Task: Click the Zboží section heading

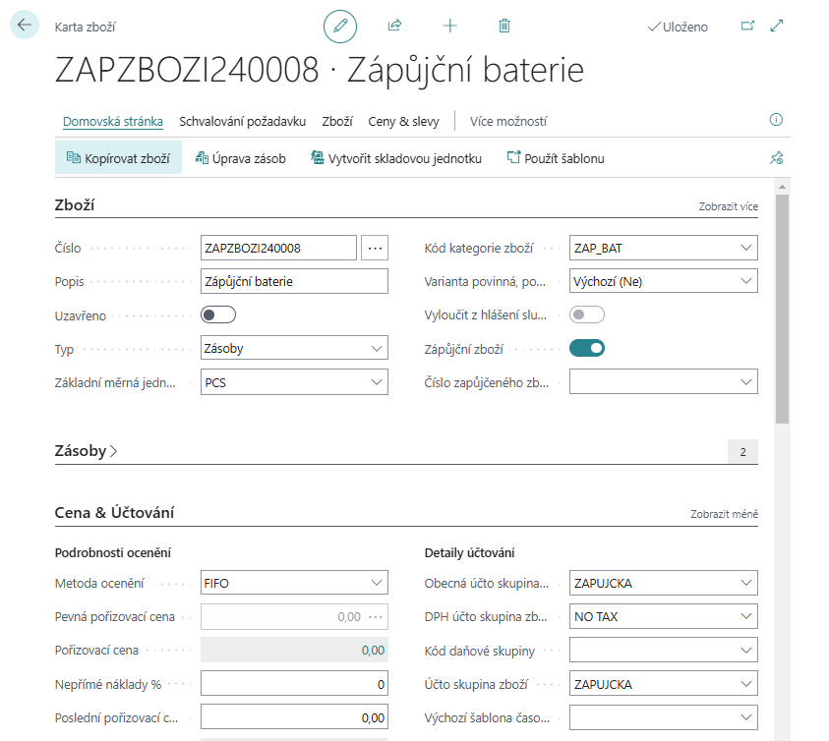Action: [75, 205]
